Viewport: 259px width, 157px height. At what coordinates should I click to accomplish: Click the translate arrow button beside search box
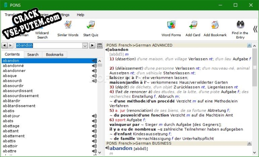point(92,46)
